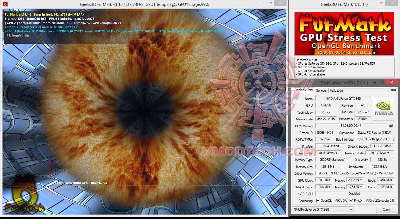
Task: Click the FurMark GPU Stress Test banner
Action: click(x=344, y=33)
